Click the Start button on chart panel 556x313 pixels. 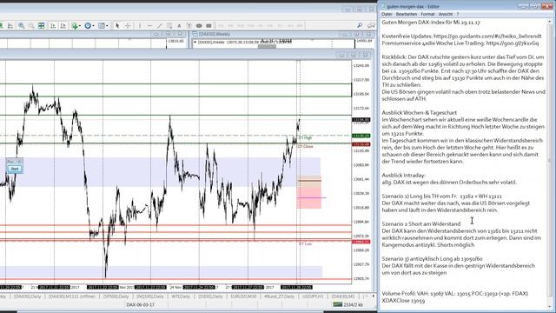click(x=15, y=169)
